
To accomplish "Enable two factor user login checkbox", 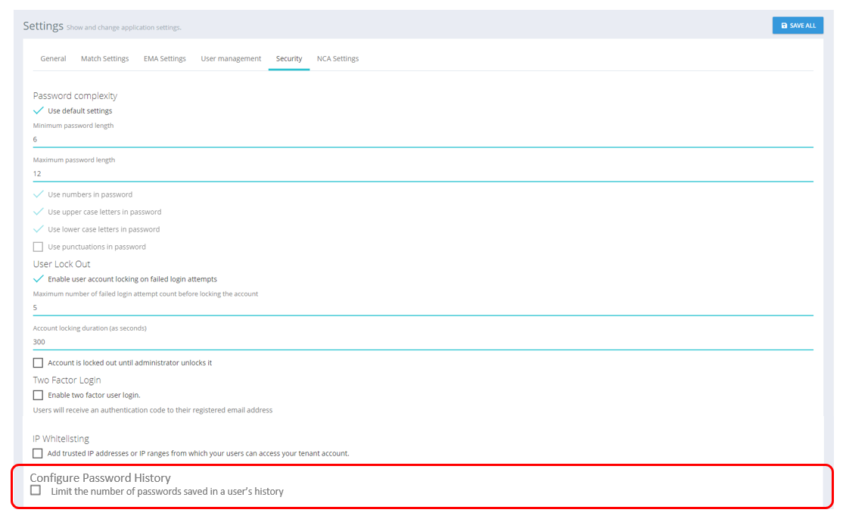I will (39, 395).
